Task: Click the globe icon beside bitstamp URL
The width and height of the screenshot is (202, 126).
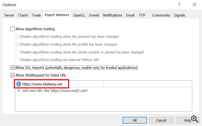Action: tap(19, 84)
